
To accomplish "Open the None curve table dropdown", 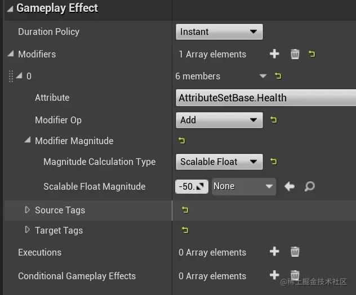I will pyautogui.click(x=244, y=186).
